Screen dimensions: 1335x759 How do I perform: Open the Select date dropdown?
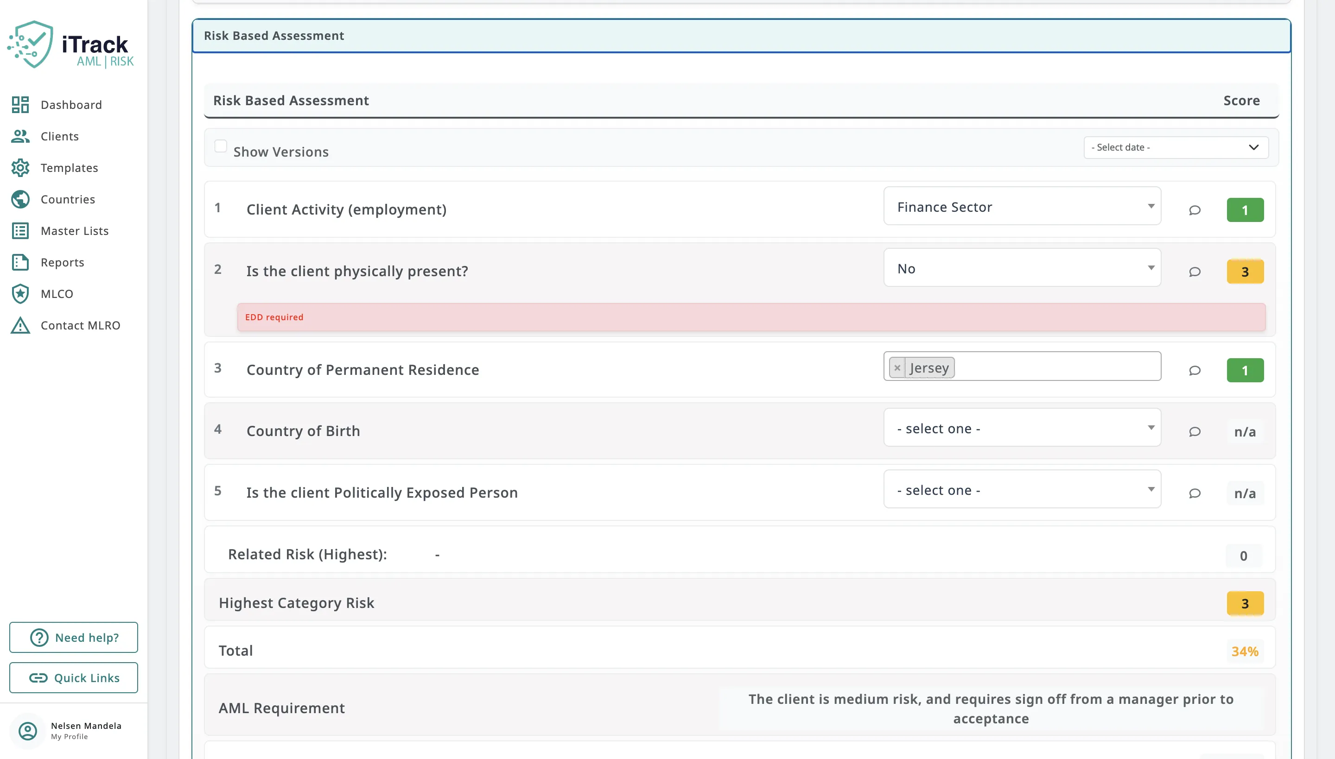[1175, 147]
